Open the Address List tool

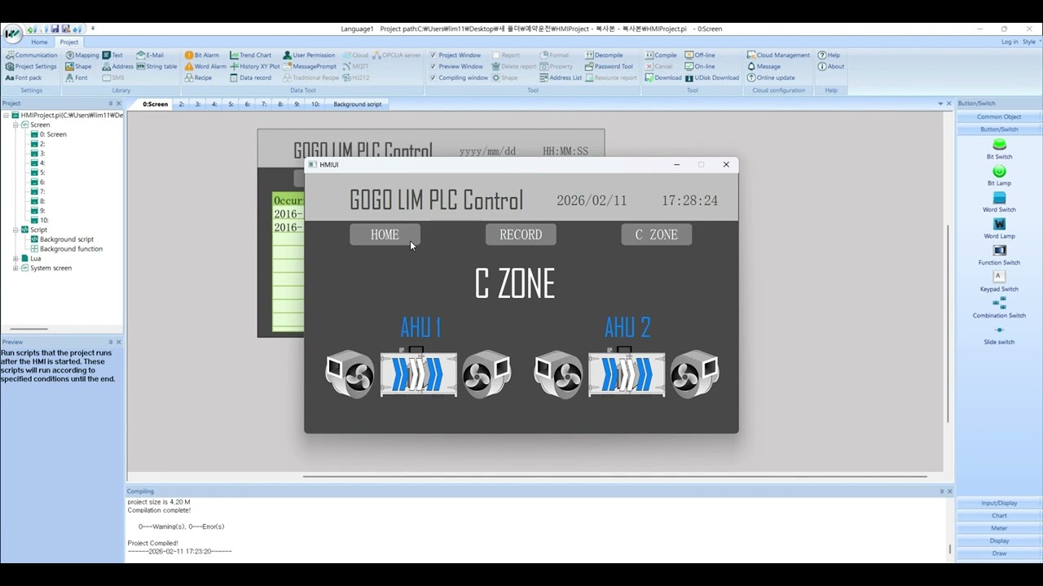[x=561, y=78]
